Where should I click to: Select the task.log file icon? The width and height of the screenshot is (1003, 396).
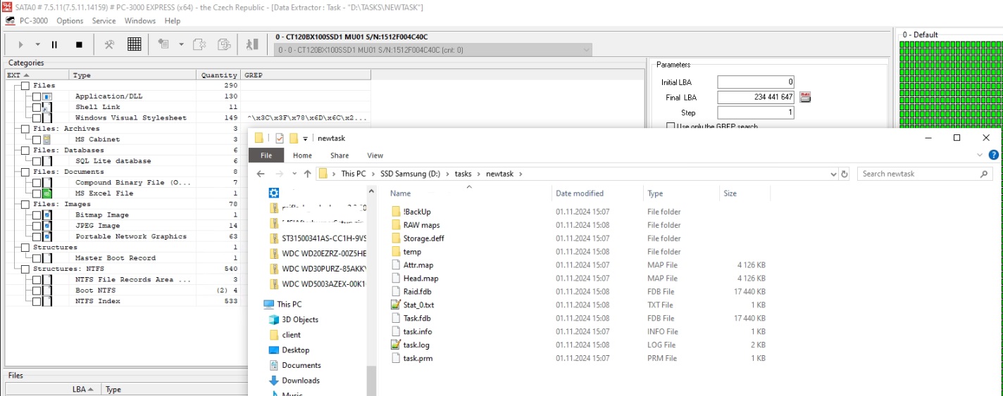coord(395,345)
